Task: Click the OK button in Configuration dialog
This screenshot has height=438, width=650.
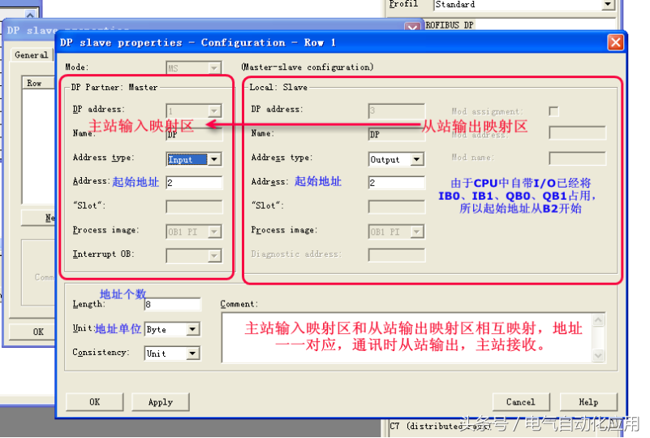Action: point(94,401)
